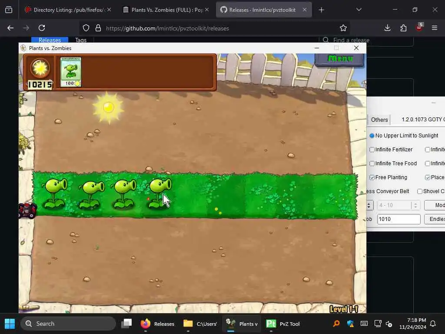Bookmark this page with the star
Image resolution: width=445 pixels, height=334 pixels.
click(x=343, y=28)
